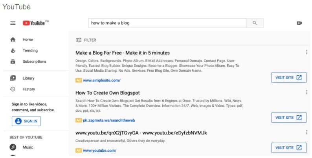This screenshot has width=312, height=158.
Task: Click the Library icon
Action: click(13, 78)
